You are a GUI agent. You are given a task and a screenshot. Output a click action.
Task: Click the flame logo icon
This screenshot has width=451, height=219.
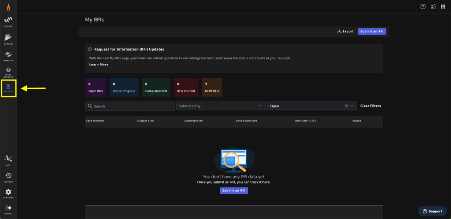(8, 7)
